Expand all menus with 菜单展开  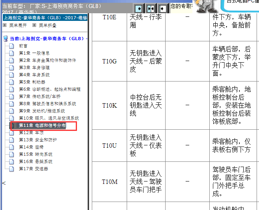18,25
